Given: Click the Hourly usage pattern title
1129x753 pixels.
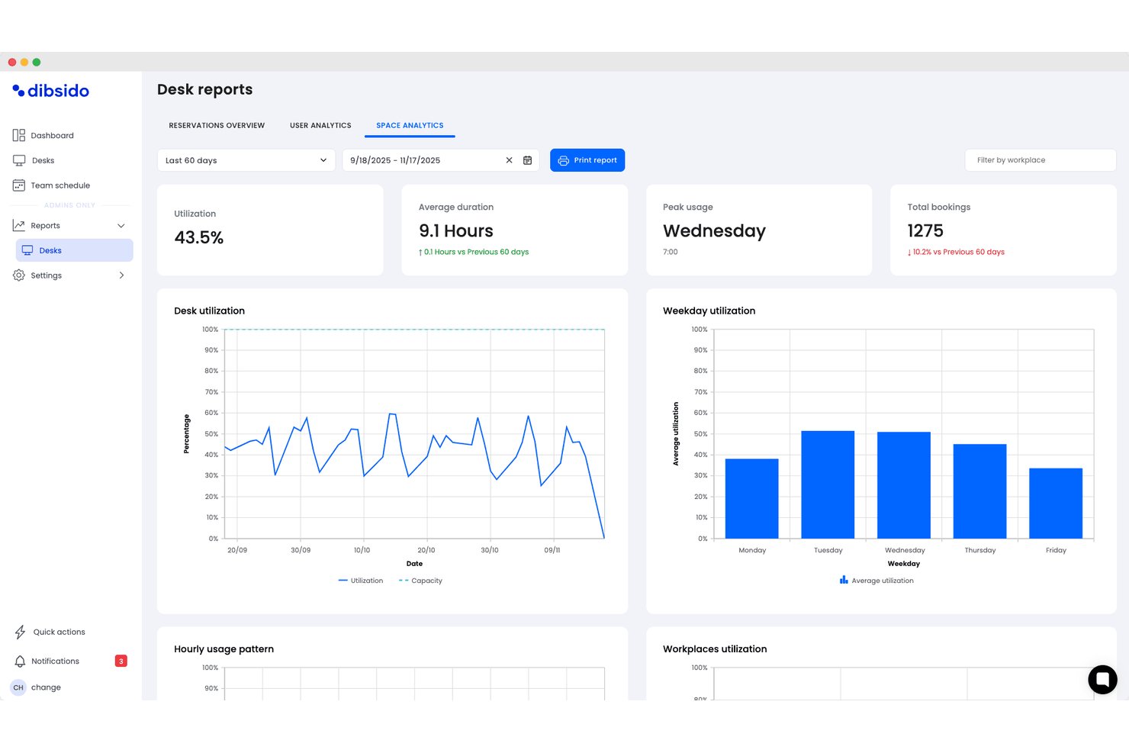Looking at the screenshot, I should (224, 649).
